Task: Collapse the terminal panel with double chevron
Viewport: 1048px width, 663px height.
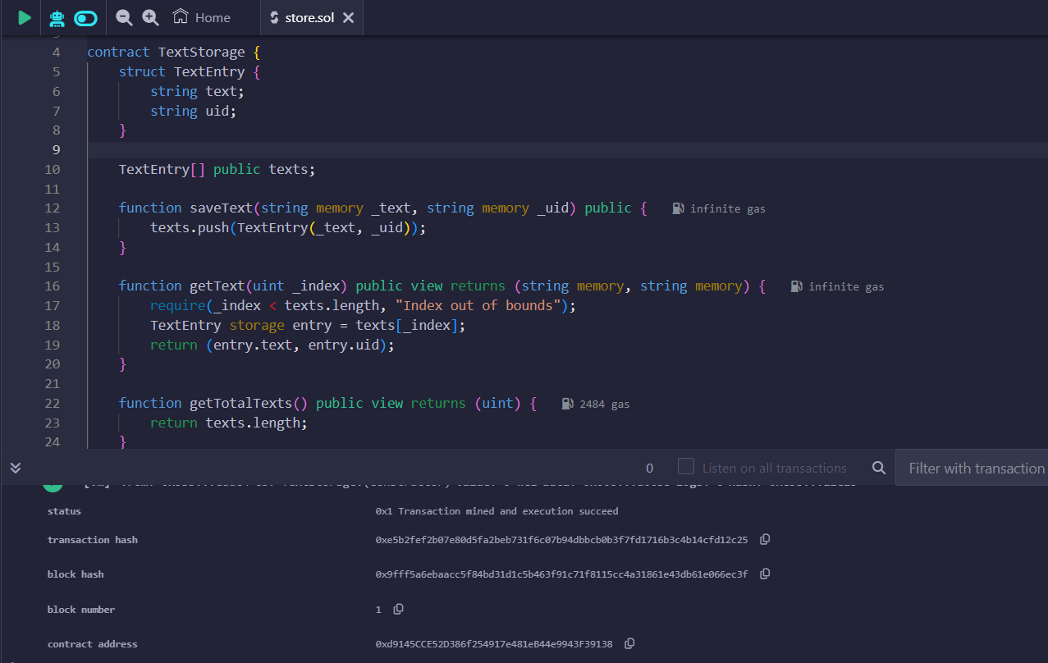Action: [x=15, y=467]
